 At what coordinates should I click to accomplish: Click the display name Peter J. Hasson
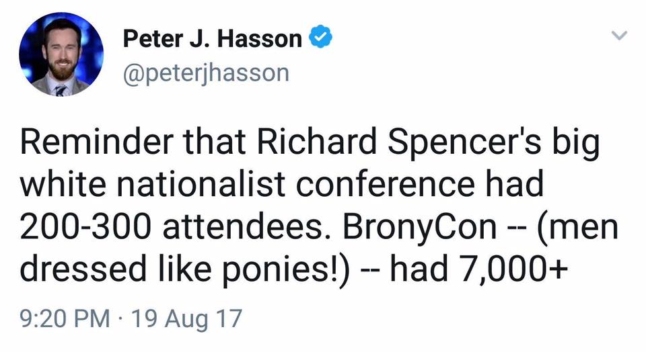click(x=212, y=39)
